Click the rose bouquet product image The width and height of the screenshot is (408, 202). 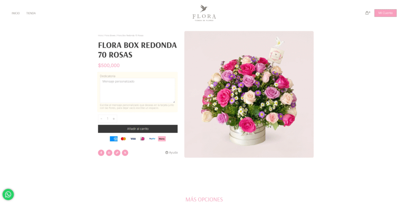click(249, 94)
